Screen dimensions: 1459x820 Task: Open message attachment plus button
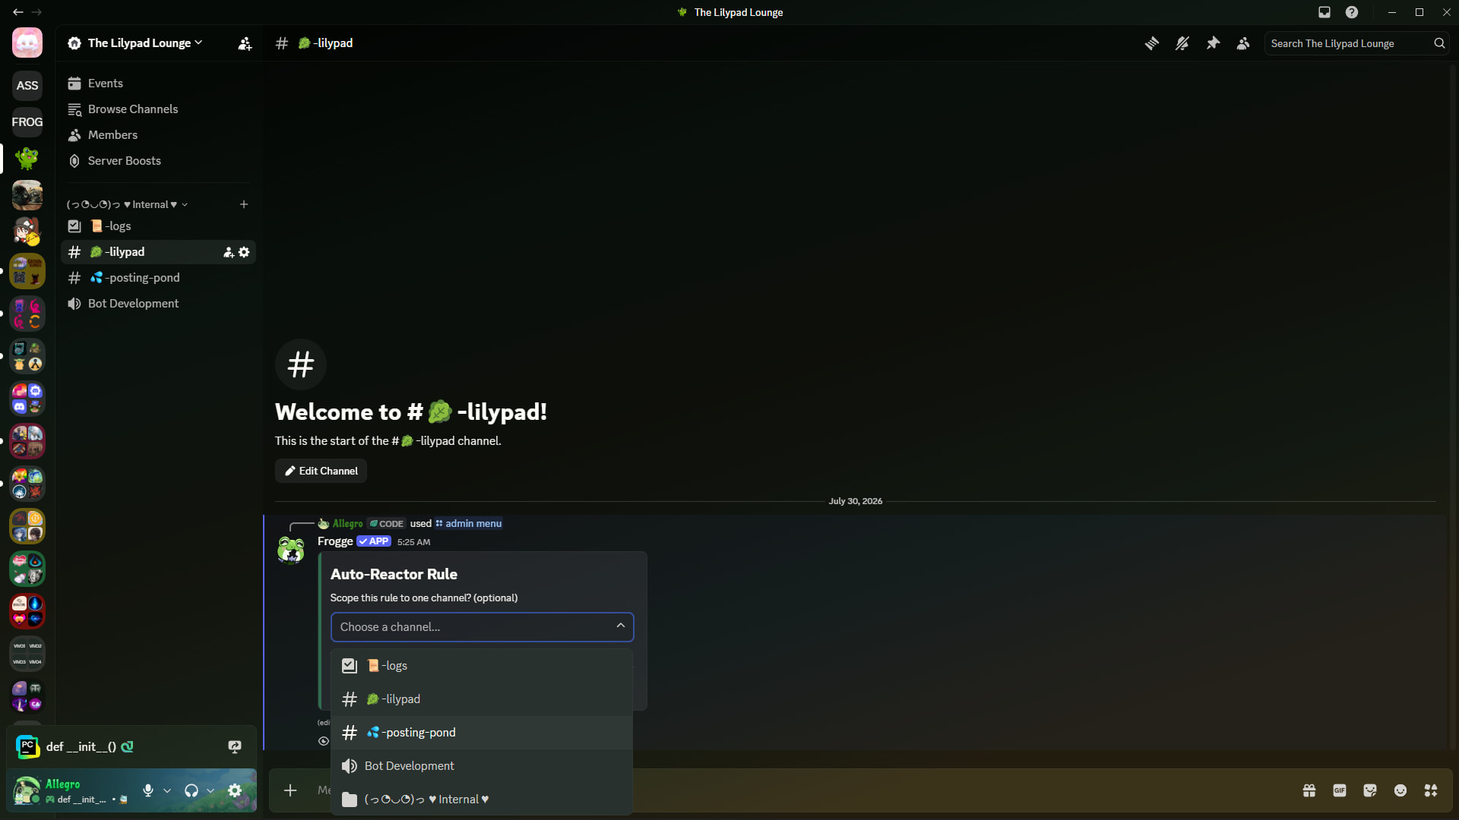pos(290,790)
